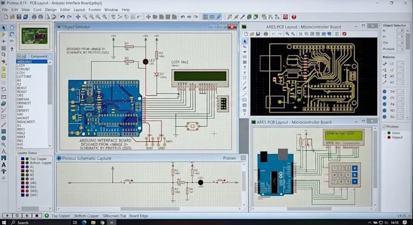
Task: Click the magnifier tool in left sidebar
Action: click(x=4, y=145)
